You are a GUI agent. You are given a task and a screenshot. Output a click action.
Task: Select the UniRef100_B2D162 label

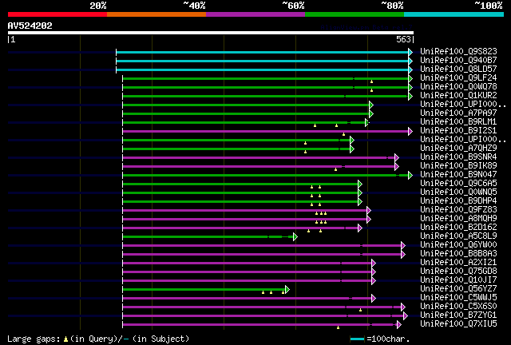[458, 228]
